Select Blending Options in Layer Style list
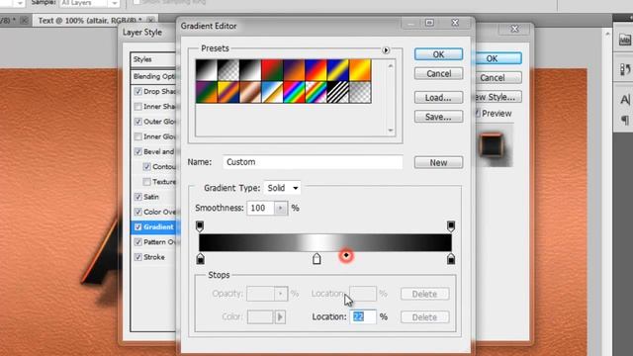The image size is (633, 356). [153, 76]
